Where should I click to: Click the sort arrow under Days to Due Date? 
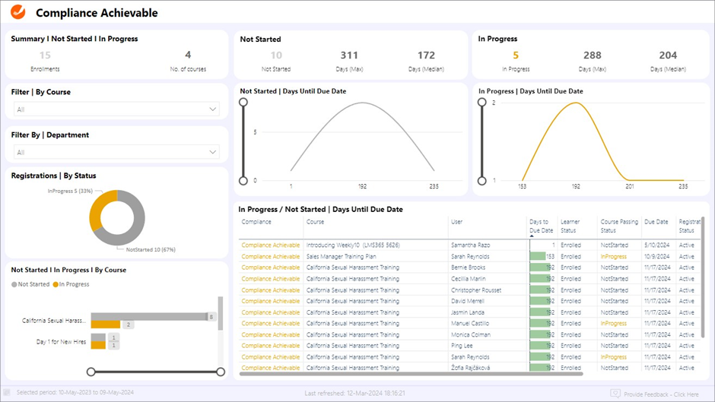(x=531, y=236)
